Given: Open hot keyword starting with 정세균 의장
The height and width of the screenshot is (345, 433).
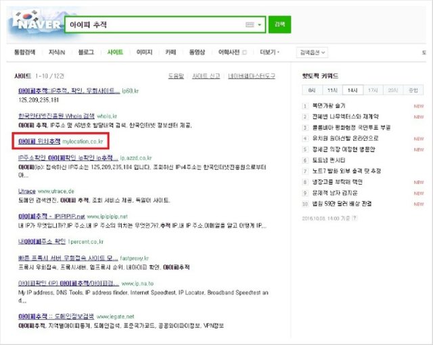Looking at the screenshot, I should coord(344,149).
